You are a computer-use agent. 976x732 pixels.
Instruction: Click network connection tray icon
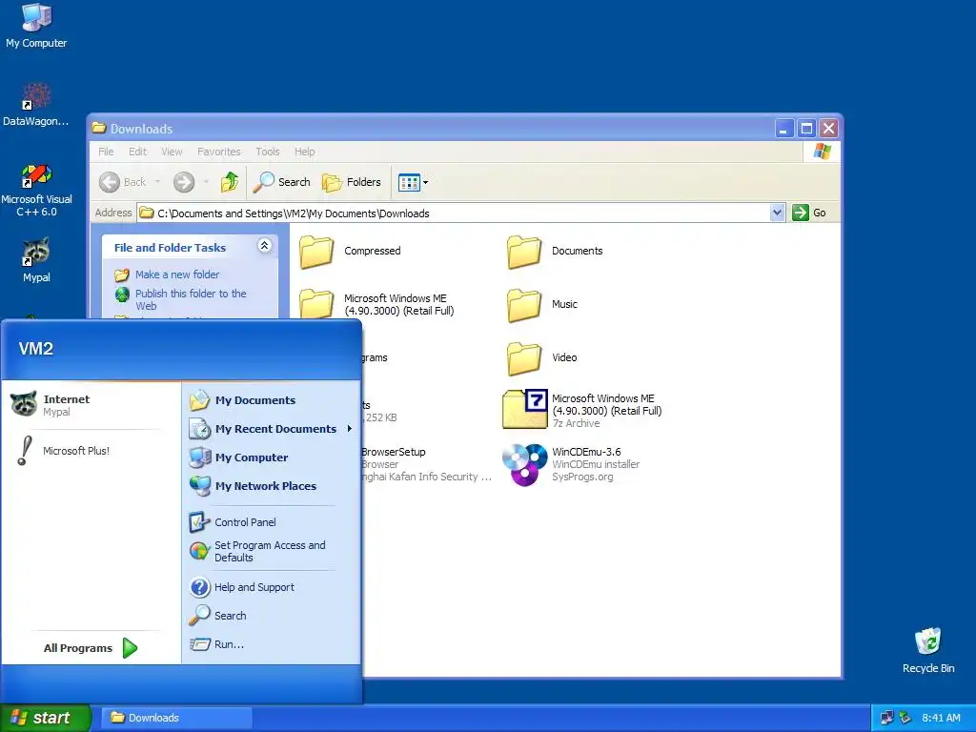[x=886, y=718]
